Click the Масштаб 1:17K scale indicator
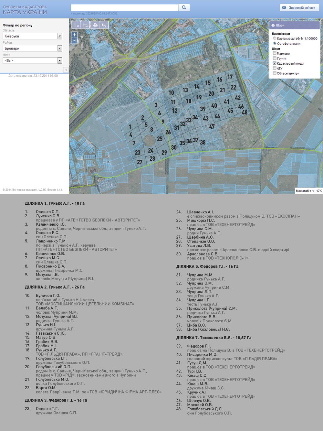Screen dimensions: 323x431 pos(309,191)
